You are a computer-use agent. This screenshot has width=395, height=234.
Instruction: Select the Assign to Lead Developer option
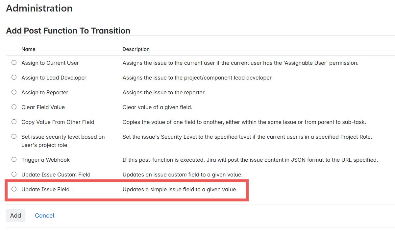14,77
